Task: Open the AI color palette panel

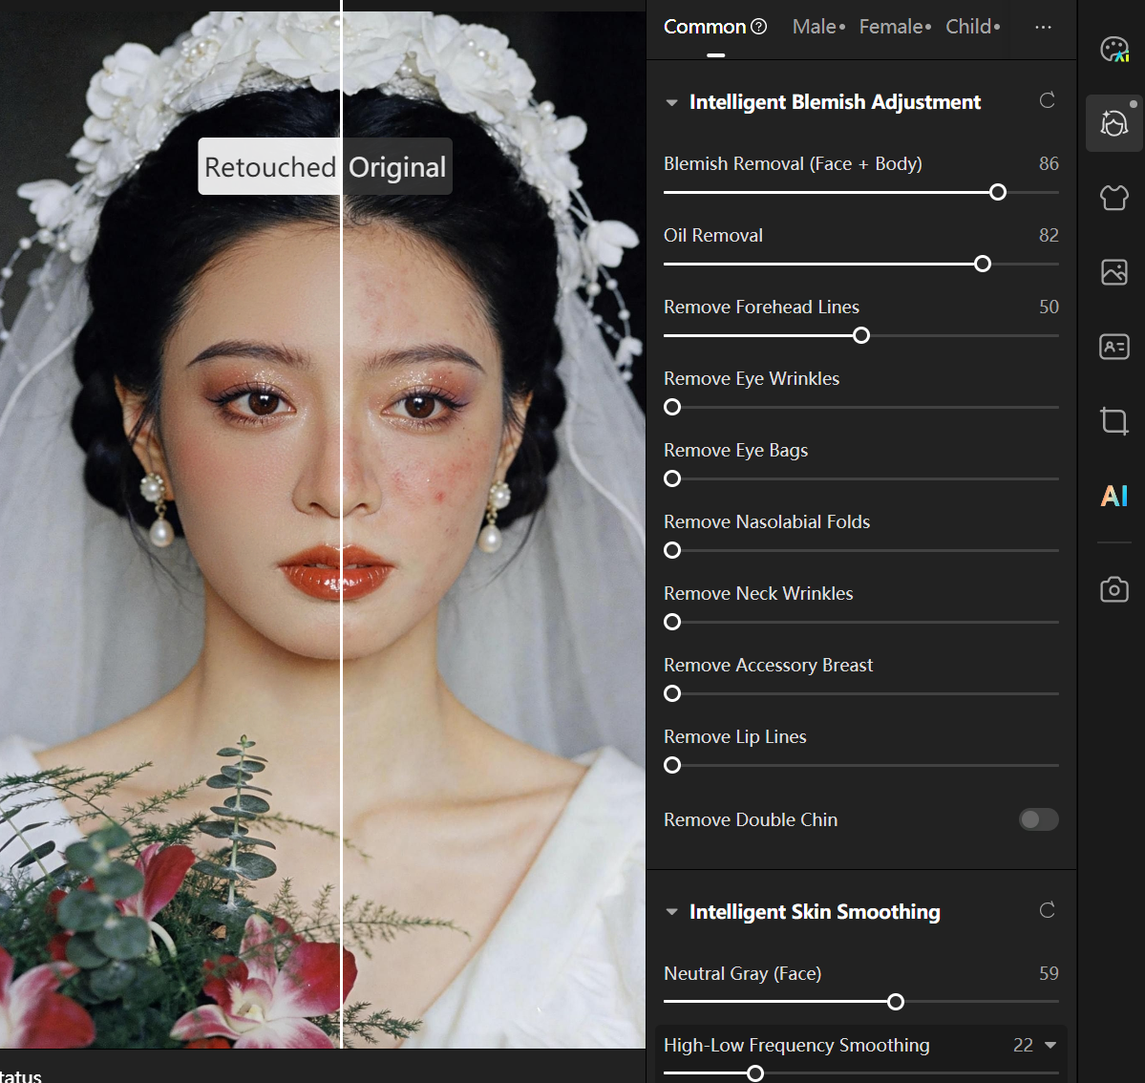Action: [x=1113, y=49]
